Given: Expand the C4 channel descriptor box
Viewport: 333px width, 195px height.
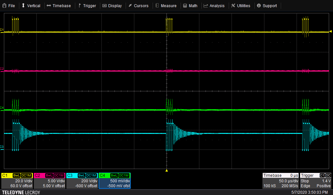Looking at the screenshot, I should pyautogui.click(x=114, y=181).
